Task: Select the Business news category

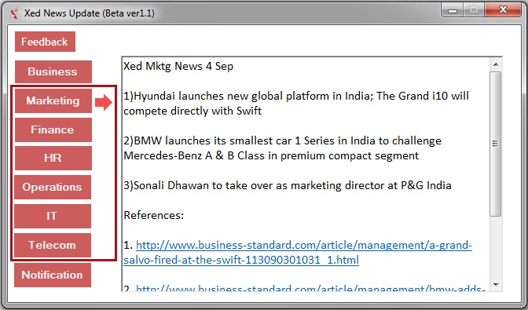Action: [x=53, y=71]
